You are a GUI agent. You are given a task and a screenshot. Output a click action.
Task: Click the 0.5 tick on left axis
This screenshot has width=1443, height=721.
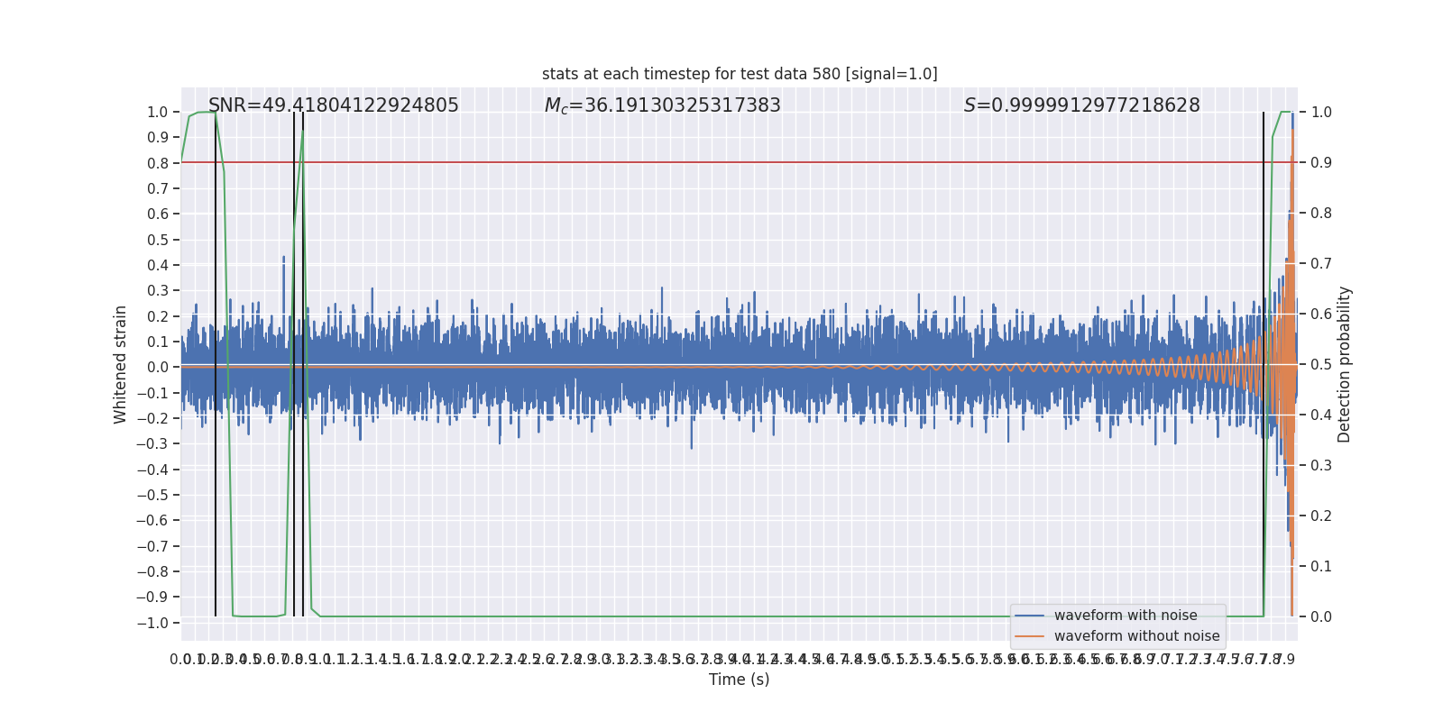pos(158,240)
